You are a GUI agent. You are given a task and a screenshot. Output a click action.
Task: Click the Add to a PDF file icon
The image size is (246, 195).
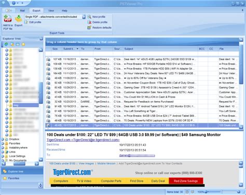coord(8,19)
